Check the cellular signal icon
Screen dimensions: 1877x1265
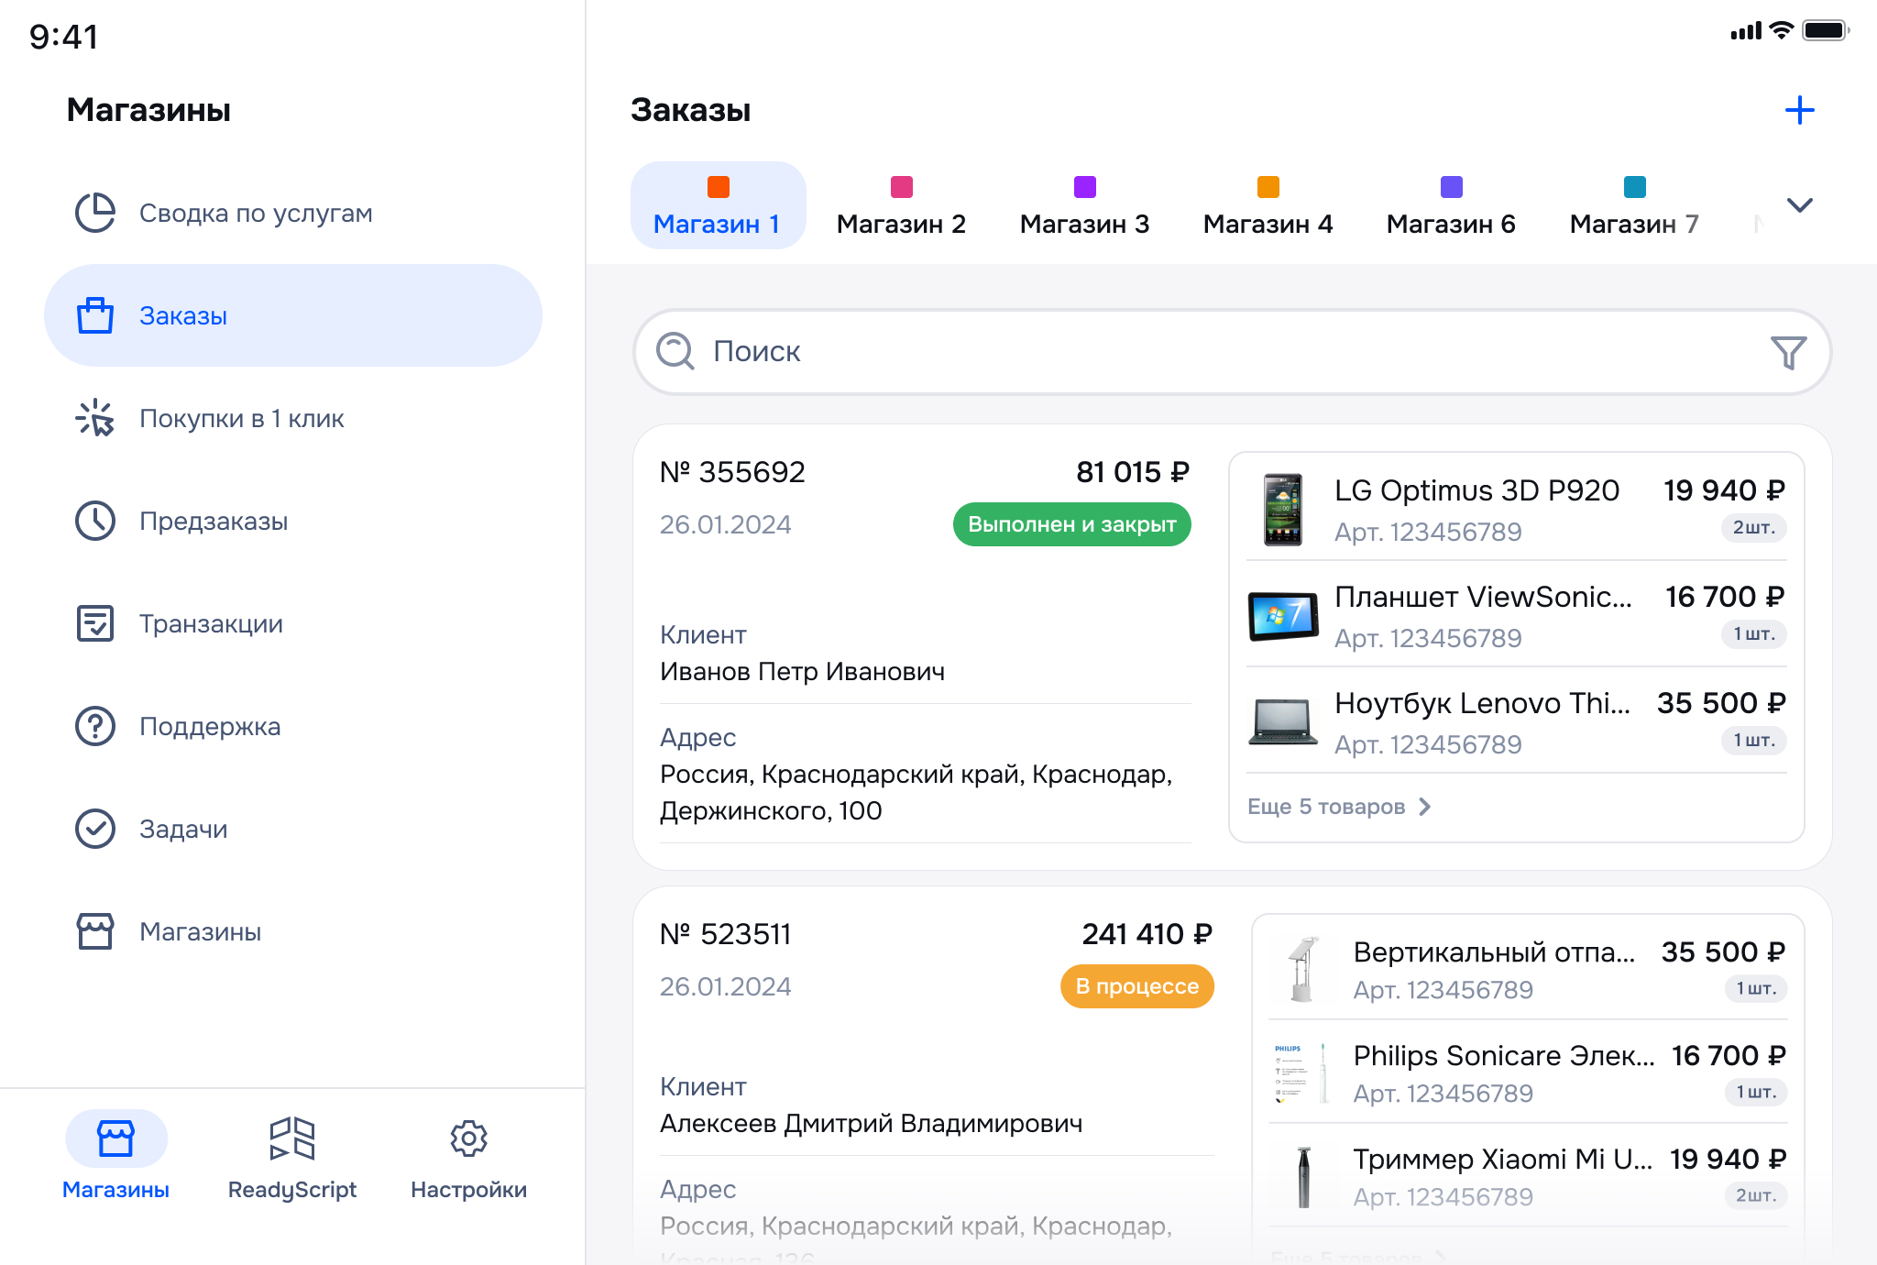1746,31
